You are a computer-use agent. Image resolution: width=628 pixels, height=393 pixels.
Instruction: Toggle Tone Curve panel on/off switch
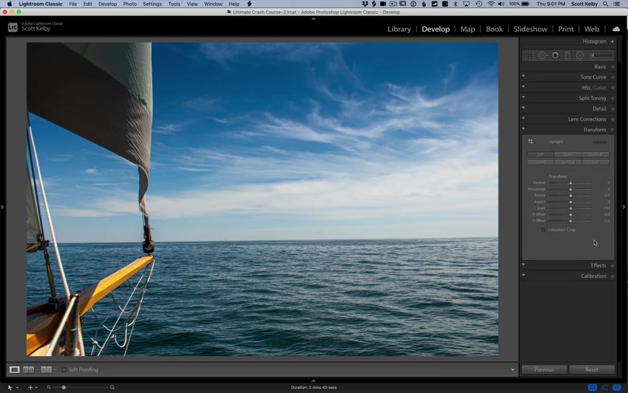click(x=523, y=77)
